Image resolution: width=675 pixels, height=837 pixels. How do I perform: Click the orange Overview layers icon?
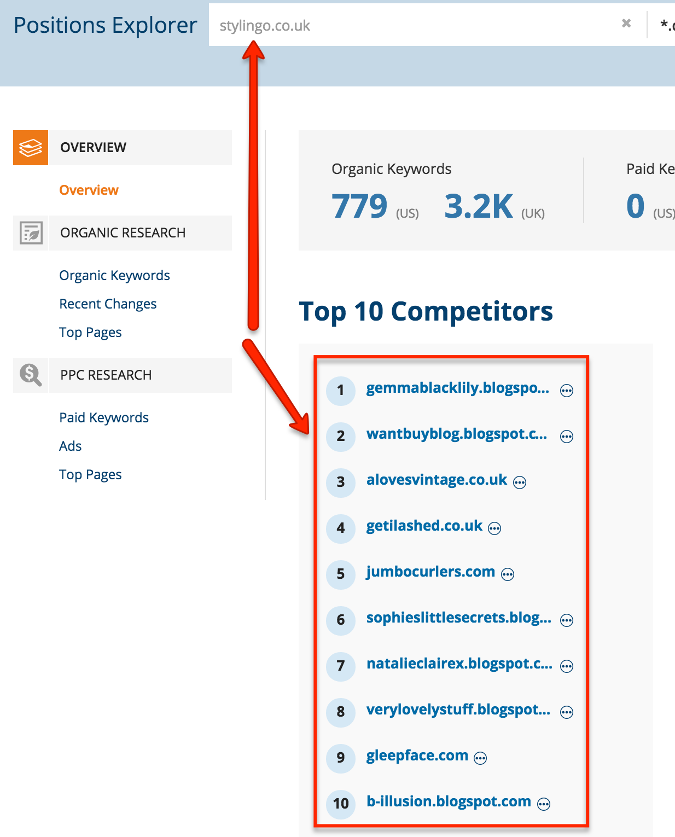(31, 148)
